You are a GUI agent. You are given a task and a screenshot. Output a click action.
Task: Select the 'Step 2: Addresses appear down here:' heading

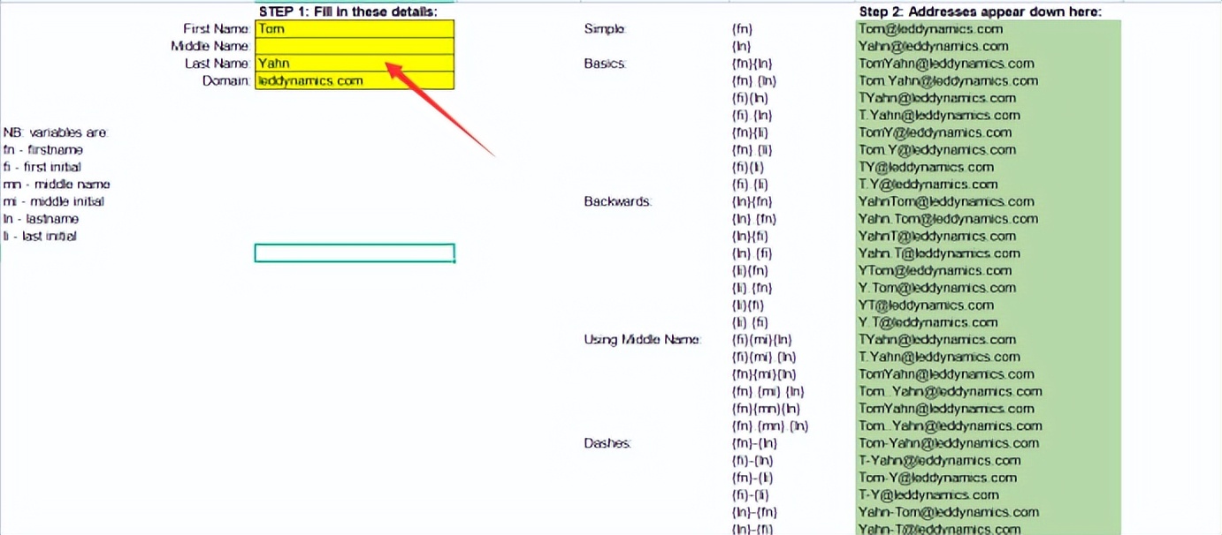980,11
